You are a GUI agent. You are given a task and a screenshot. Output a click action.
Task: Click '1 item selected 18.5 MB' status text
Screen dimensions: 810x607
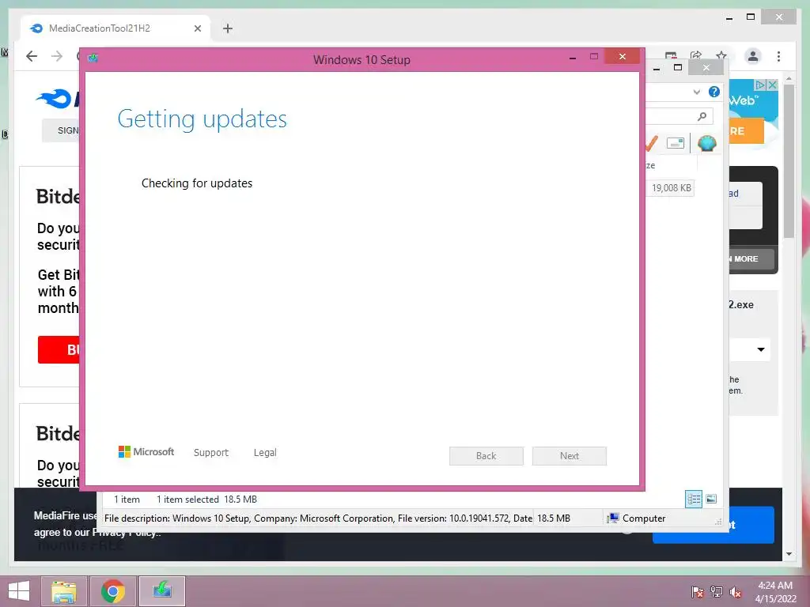206,500
